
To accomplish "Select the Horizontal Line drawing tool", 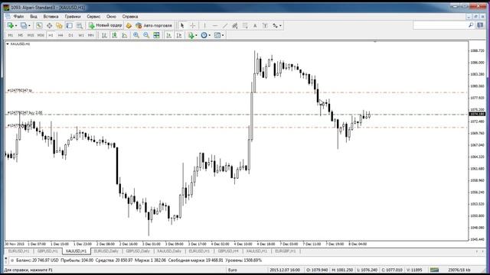I will pyautogui.click(x=215, y=25).
